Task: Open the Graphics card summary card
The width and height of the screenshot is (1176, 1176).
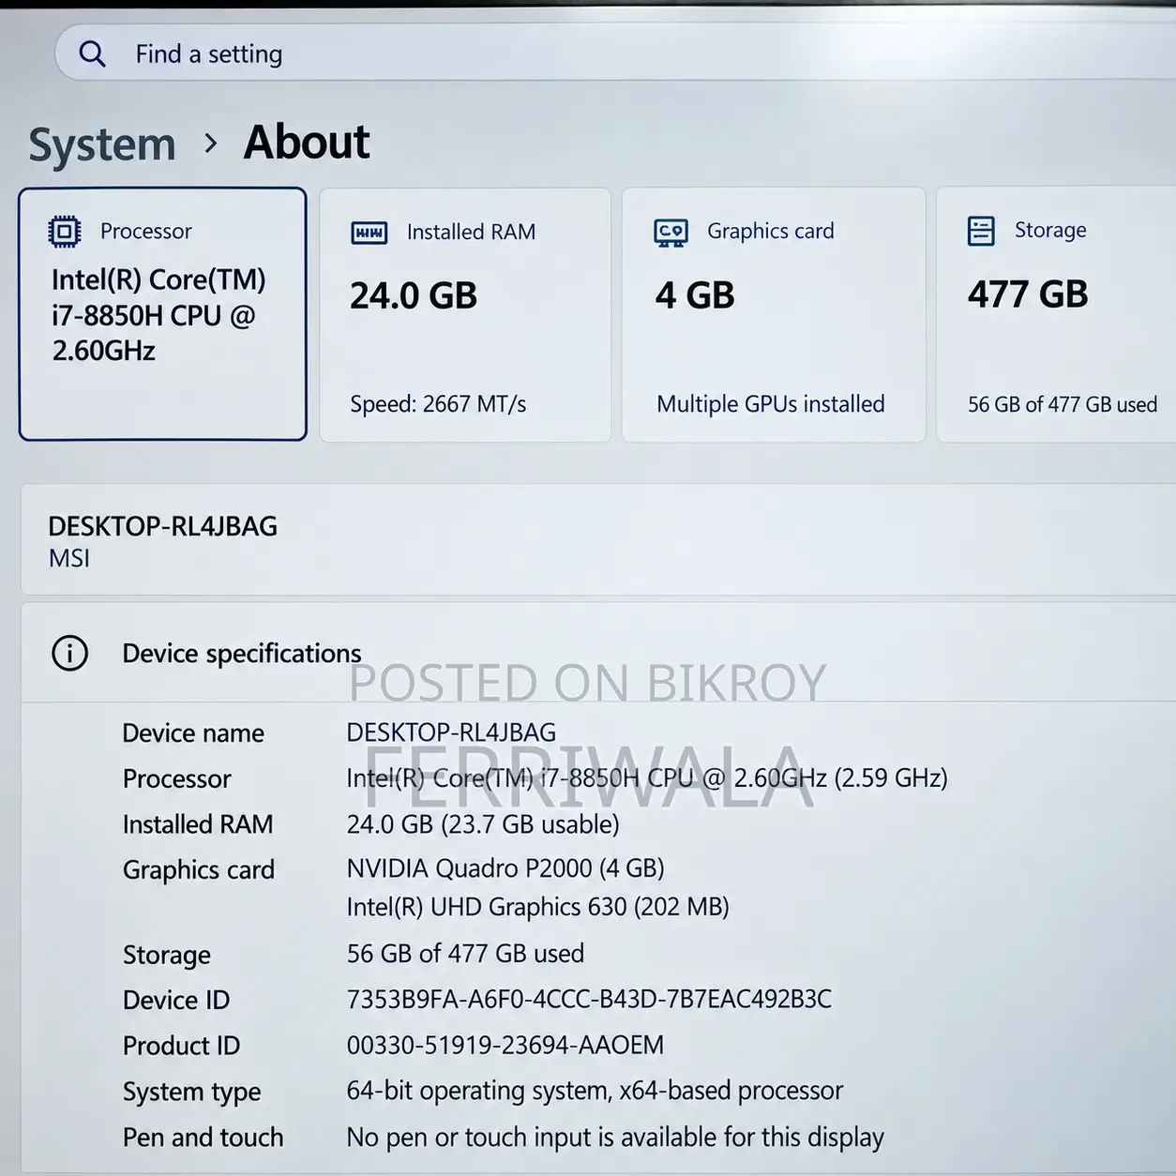Action: (x=774, y=315)
